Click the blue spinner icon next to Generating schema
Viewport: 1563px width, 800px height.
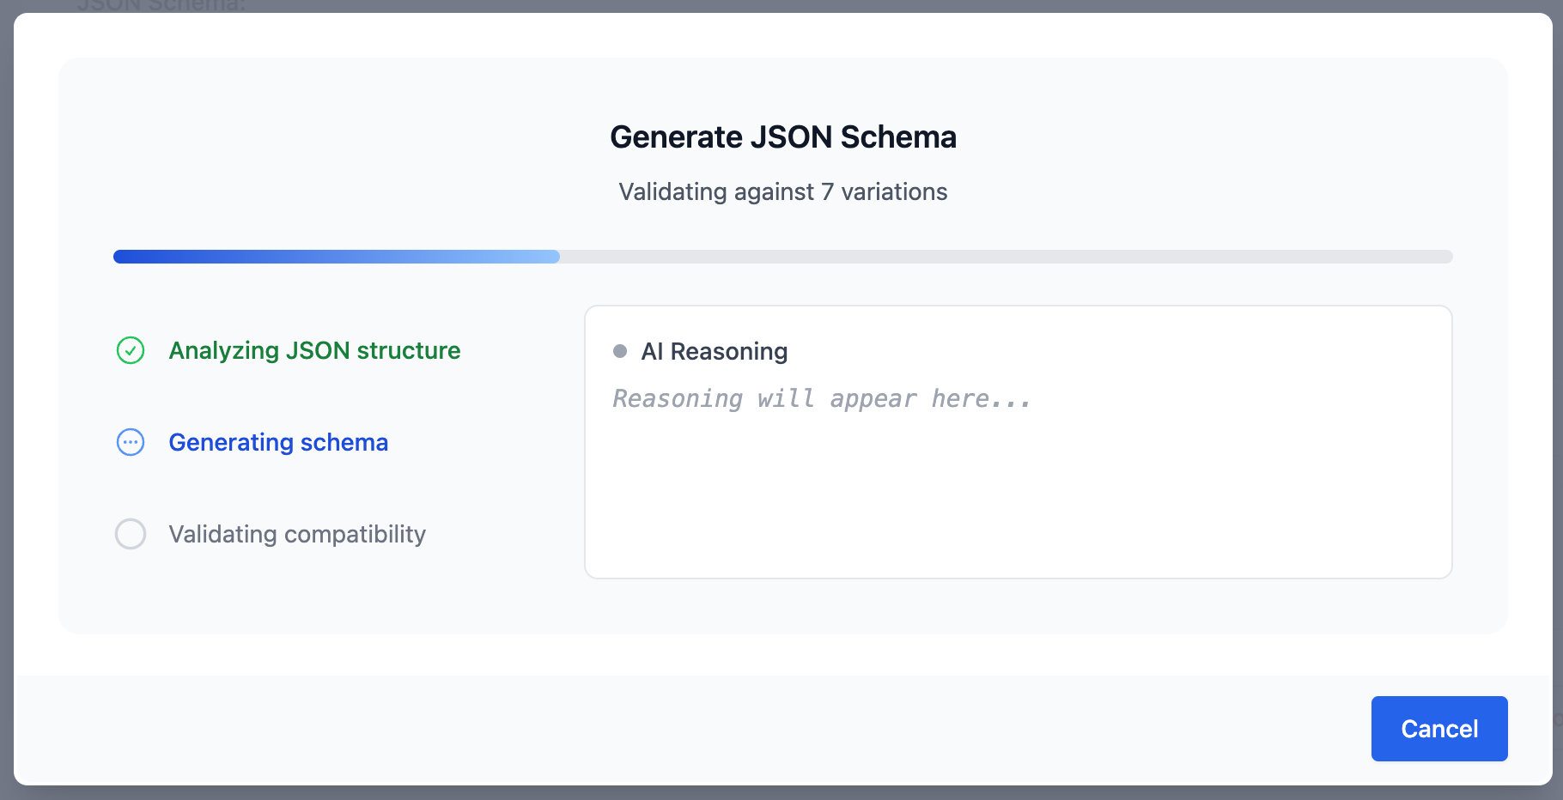pos(130,442)
